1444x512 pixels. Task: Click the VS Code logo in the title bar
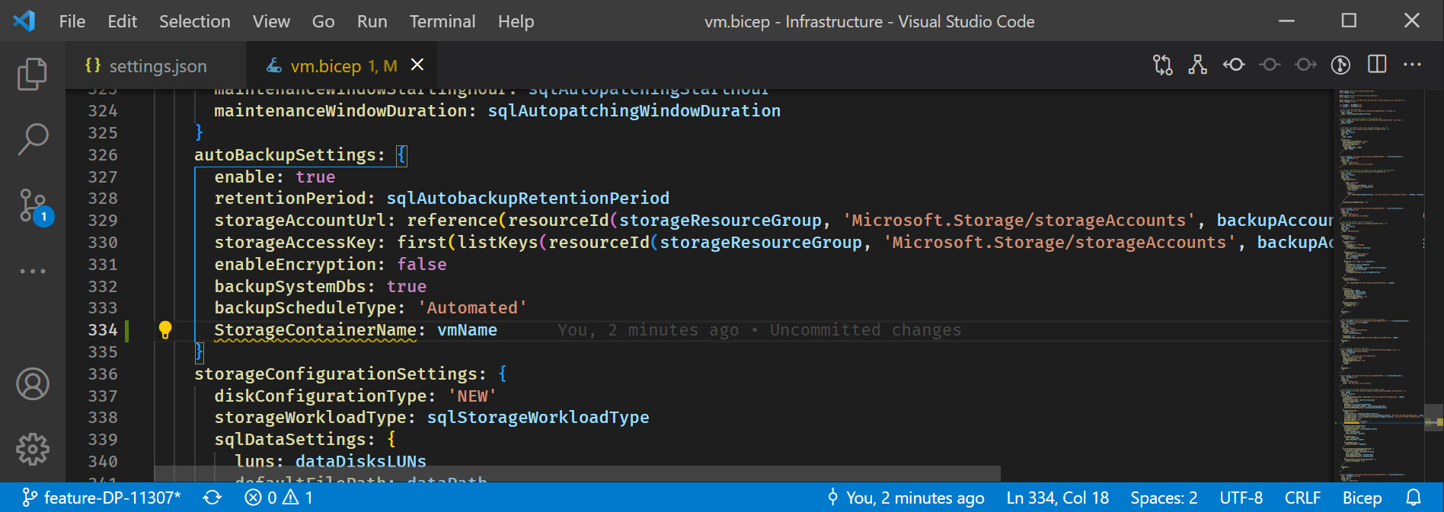click(x=24, y=21)
